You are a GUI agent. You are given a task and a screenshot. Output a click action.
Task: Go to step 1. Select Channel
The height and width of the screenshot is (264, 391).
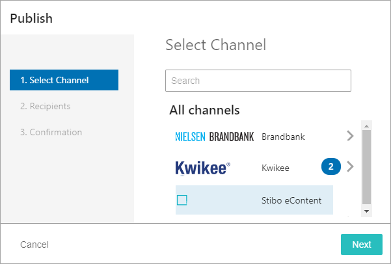(x=64, y=80)
